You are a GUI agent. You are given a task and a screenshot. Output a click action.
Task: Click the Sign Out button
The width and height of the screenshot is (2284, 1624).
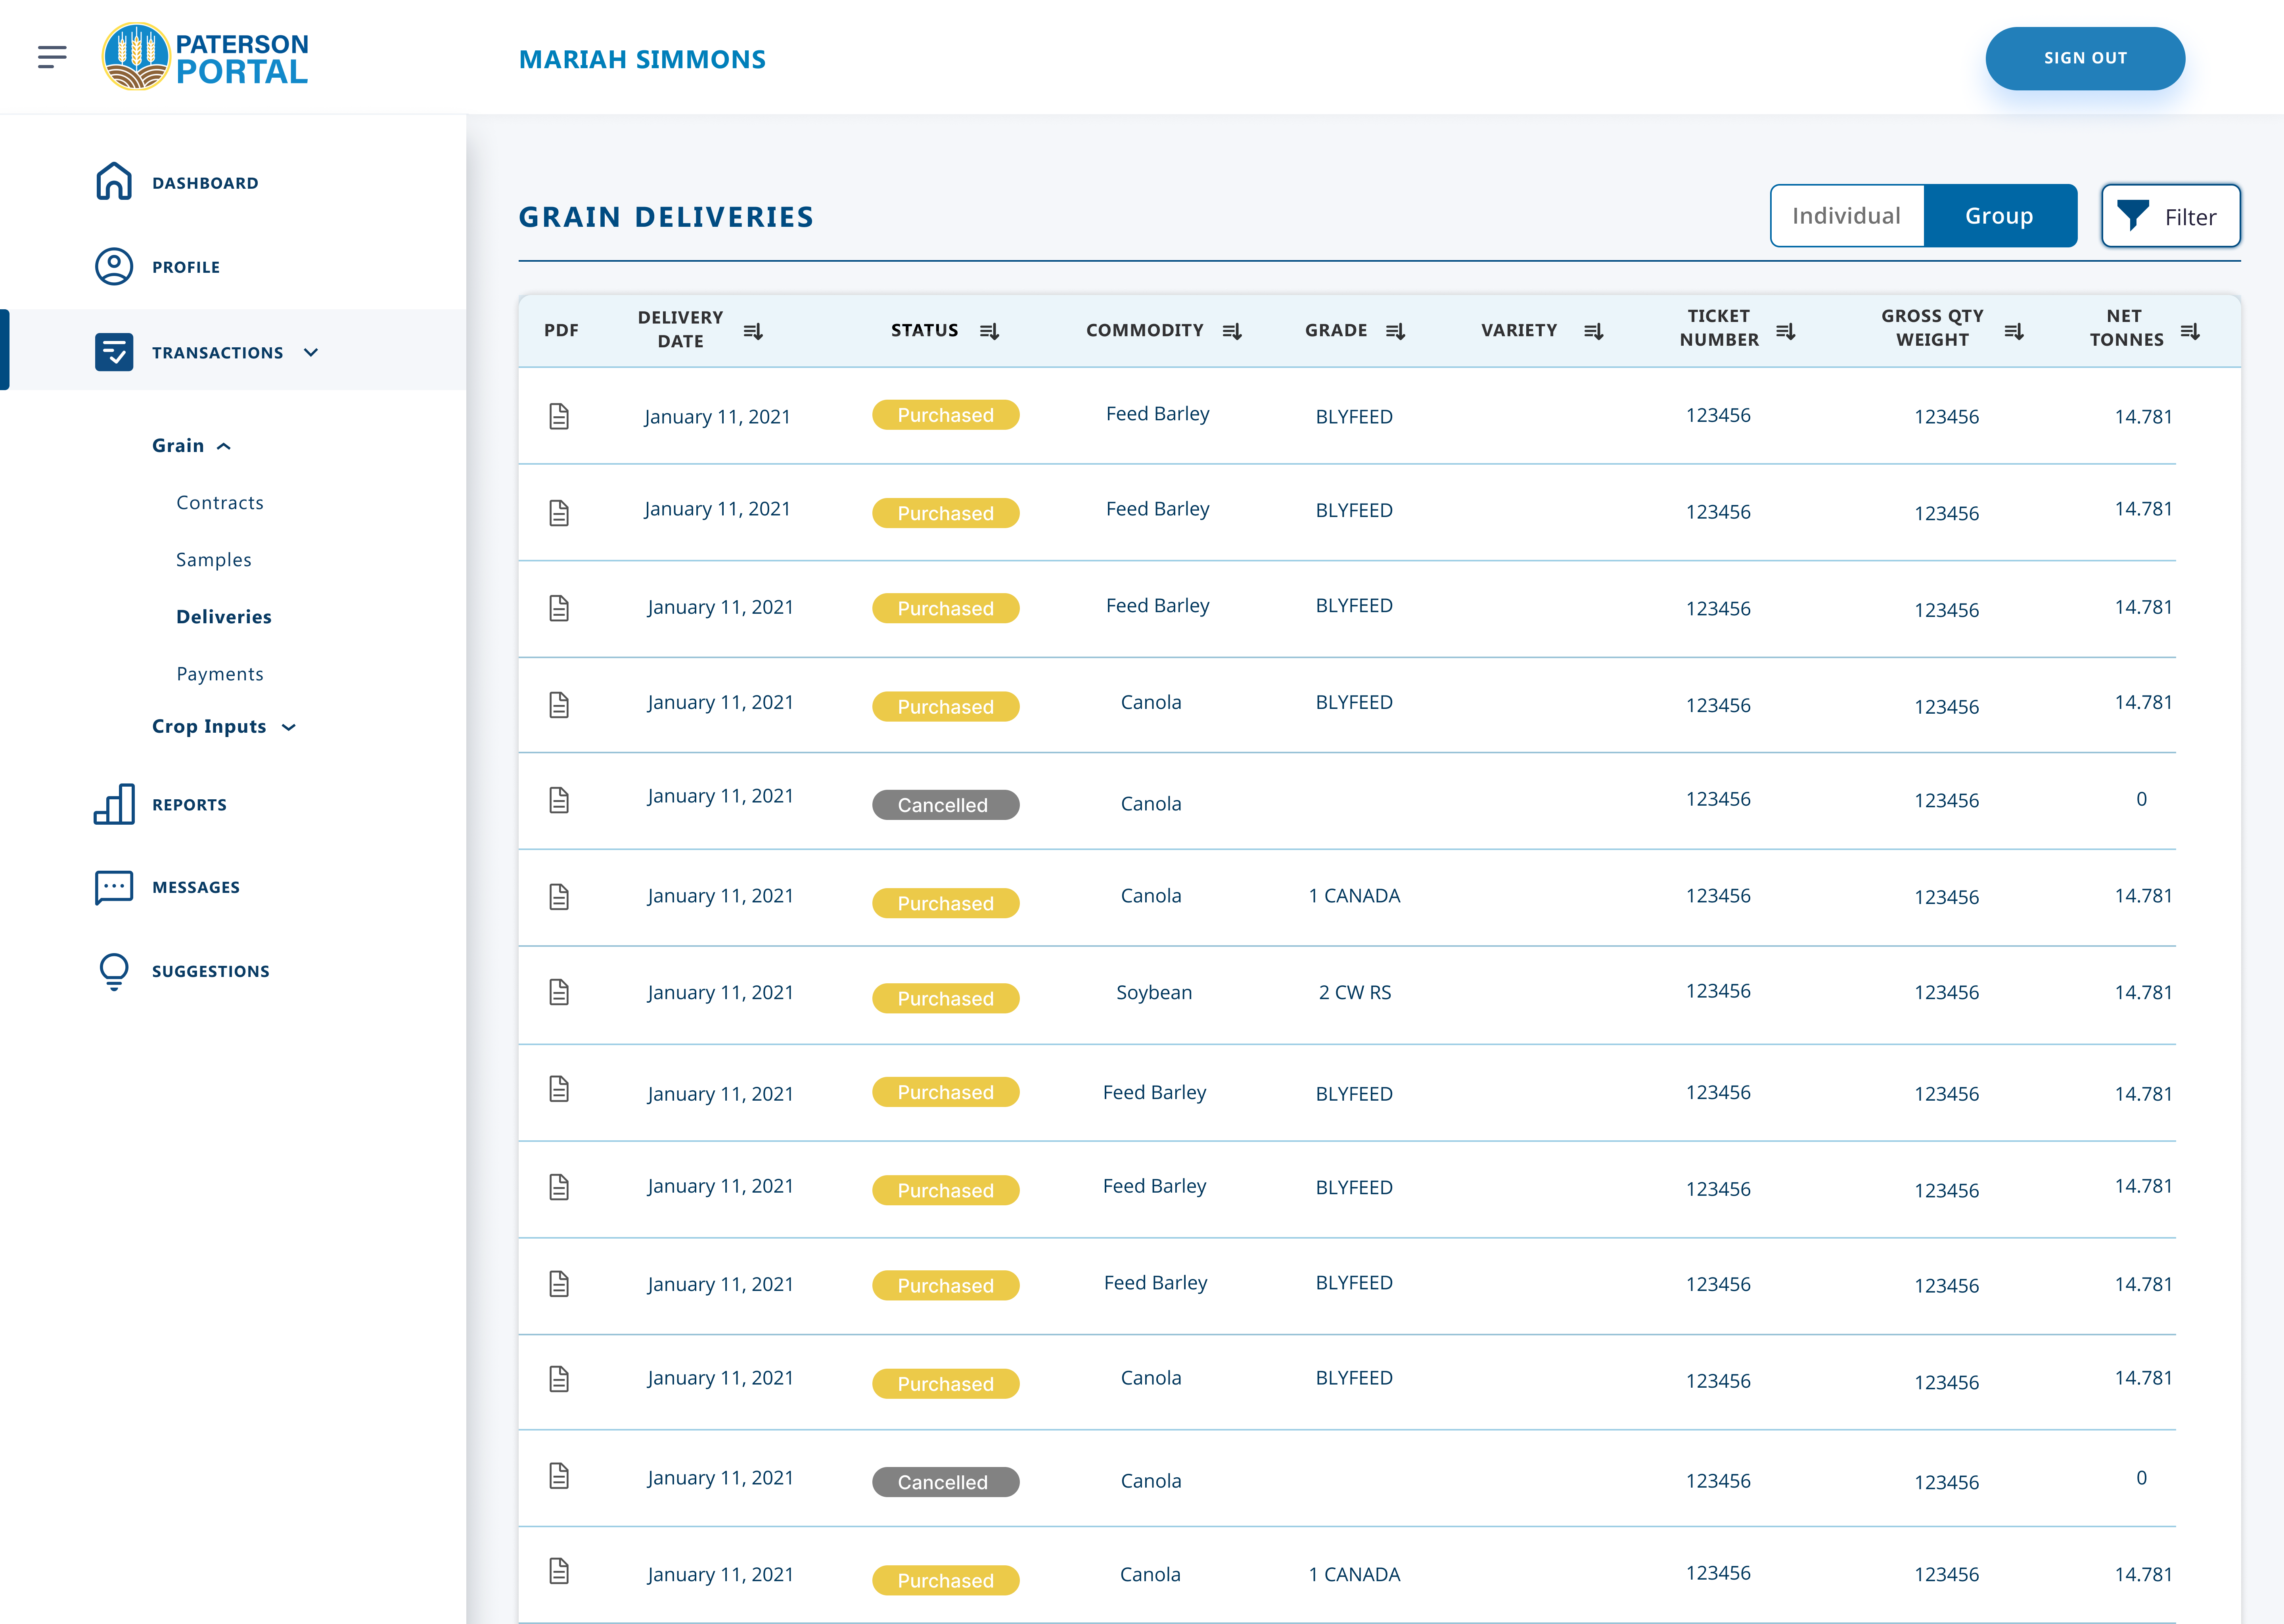[x=2084, y=58]
